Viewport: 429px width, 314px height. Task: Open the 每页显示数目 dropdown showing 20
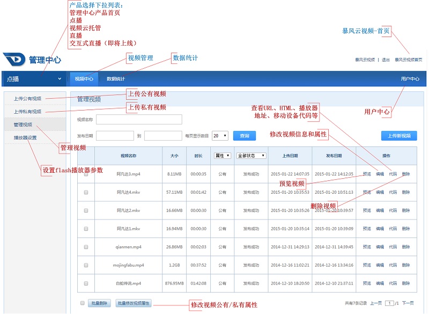point(220,134)
